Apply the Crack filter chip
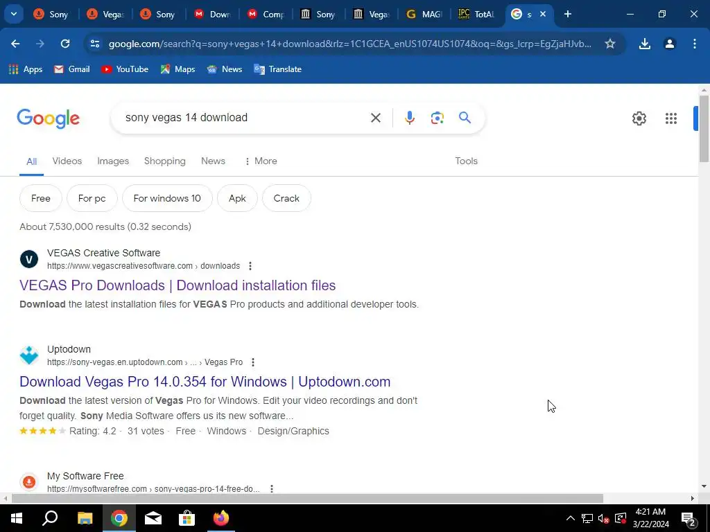The width and height of the screenshot is (710, 532). (286, 198)
